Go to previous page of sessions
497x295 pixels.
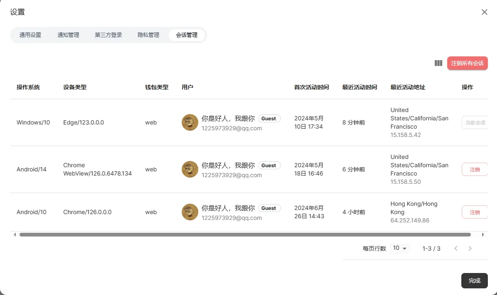pyautogui.click(x=456, y=249)
